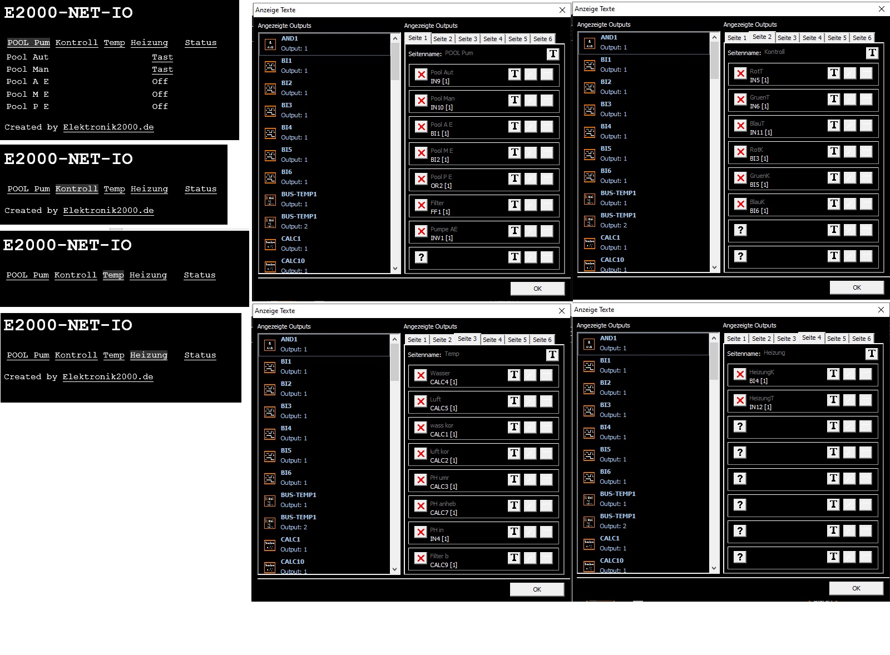This screenshot has width=890, height=655.
Task: Click the red X beside Pool Aut
Action: [421, 75]
